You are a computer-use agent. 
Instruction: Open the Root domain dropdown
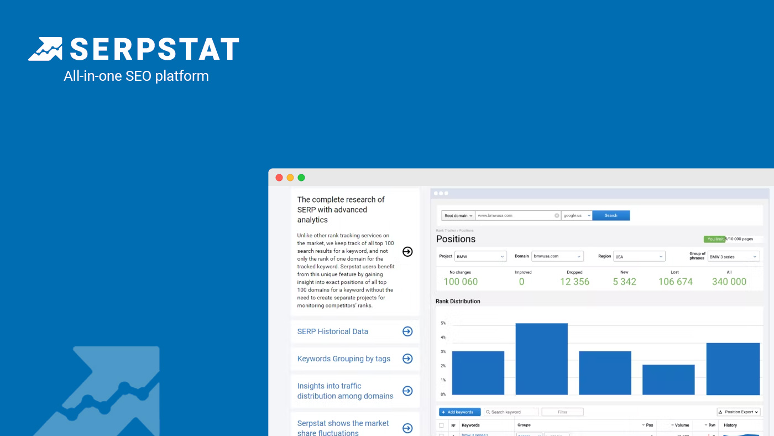[458, 215]
